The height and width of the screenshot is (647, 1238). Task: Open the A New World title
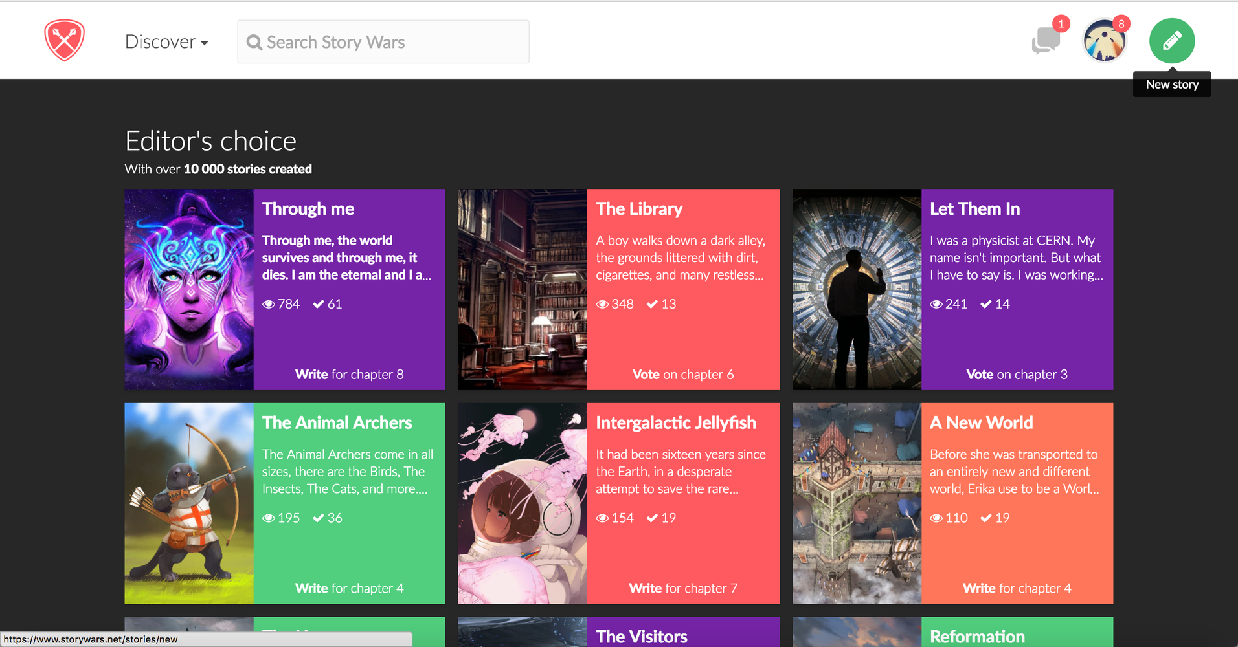click(x=982, y=423)
